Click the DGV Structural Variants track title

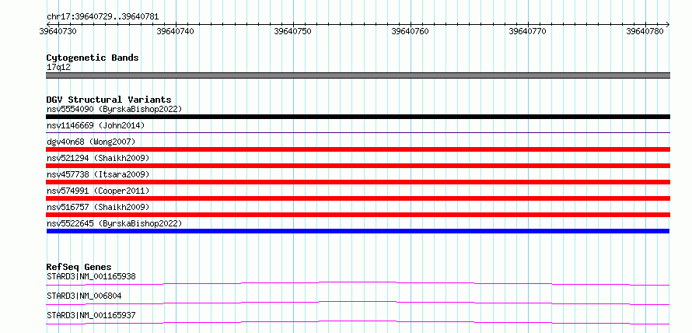109,100
